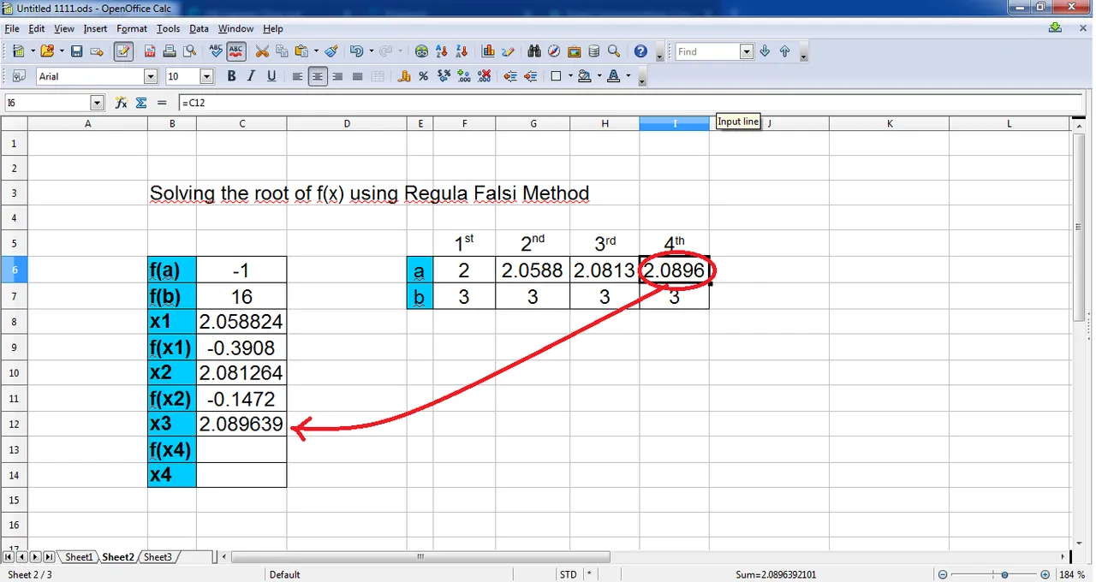Set Align Left for cell
Image resolution: width=1096 pixels, height=582 pixels.
297,76
